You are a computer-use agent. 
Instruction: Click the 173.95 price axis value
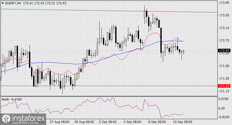coord(224,3)
